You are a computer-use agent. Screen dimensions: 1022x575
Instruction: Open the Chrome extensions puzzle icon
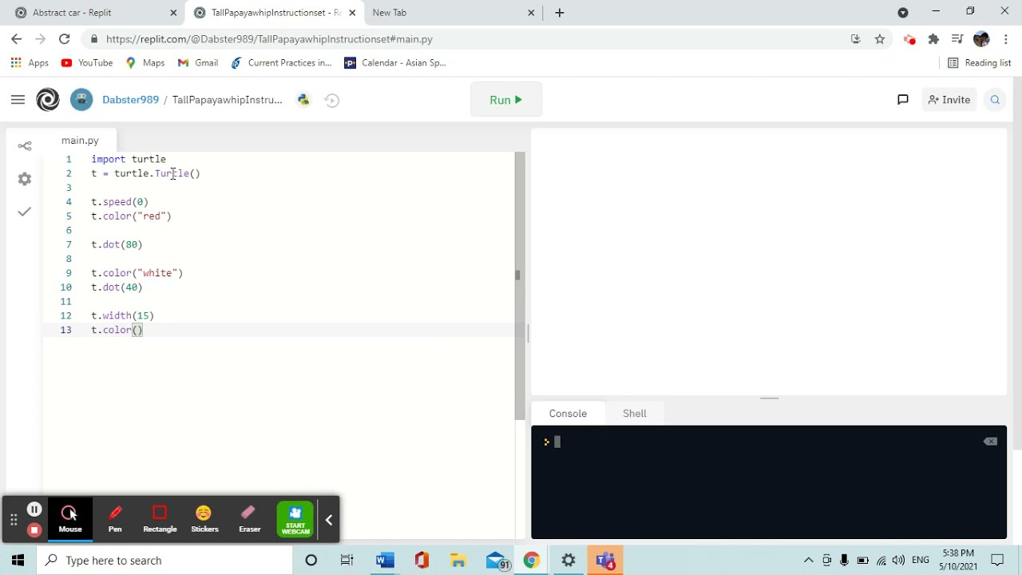coord(933,39)
